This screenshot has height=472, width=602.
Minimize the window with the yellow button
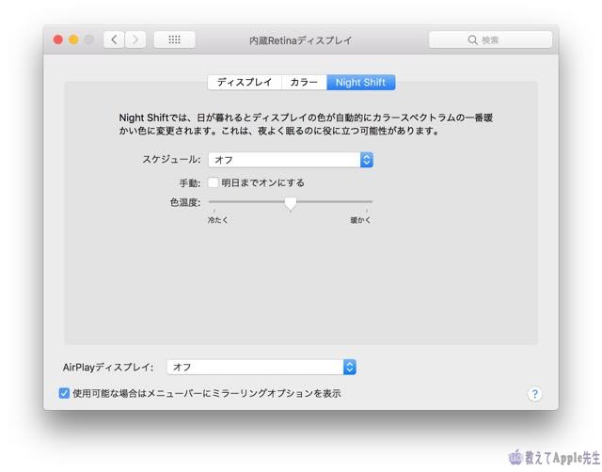pyautogui.click(x=73, y=39)
